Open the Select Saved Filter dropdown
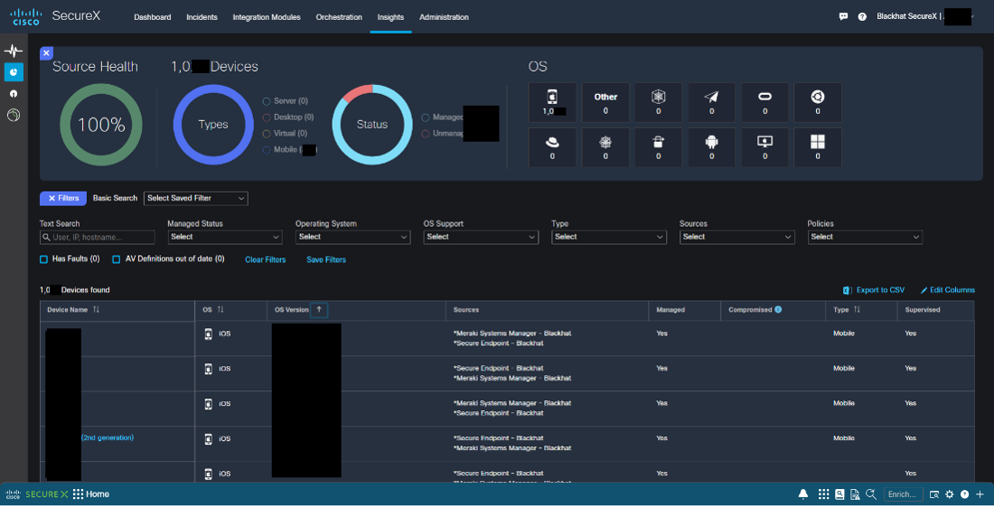 (x=195, y=198)
